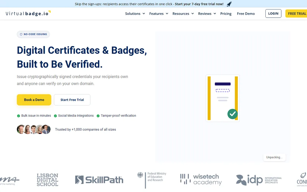Click the idp International Education Specialists logo

click(259, 180)
